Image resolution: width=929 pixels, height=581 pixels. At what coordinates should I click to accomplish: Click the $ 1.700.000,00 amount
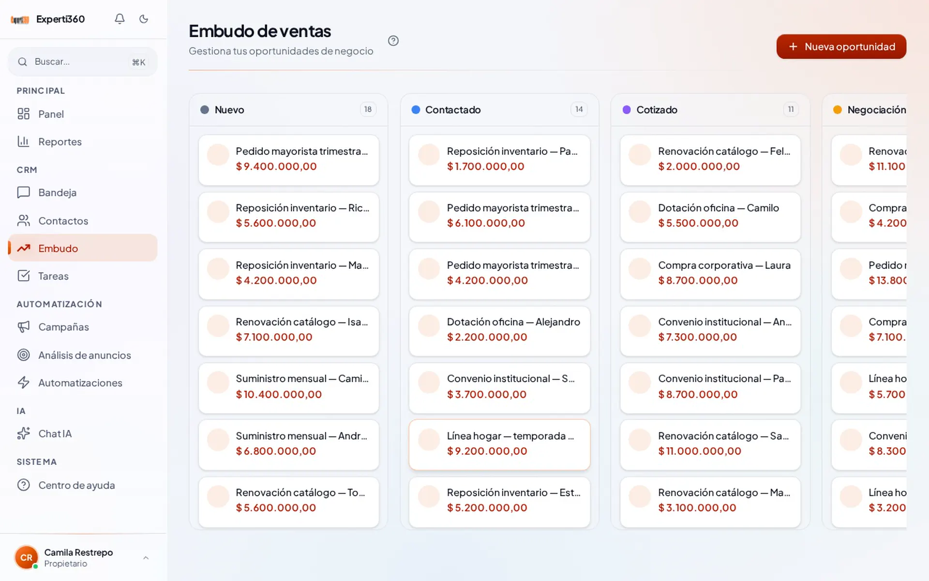(485, 166)
